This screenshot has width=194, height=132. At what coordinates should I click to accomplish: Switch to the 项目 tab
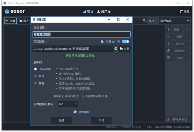(x=88, y=11)
